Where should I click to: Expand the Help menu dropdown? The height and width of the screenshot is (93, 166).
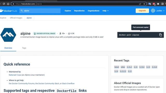106,11
